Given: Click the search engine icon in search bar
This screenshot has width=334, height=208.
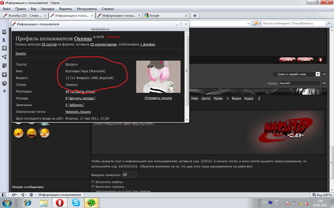Looking at the screenshot, I should (x=255, y=23).
